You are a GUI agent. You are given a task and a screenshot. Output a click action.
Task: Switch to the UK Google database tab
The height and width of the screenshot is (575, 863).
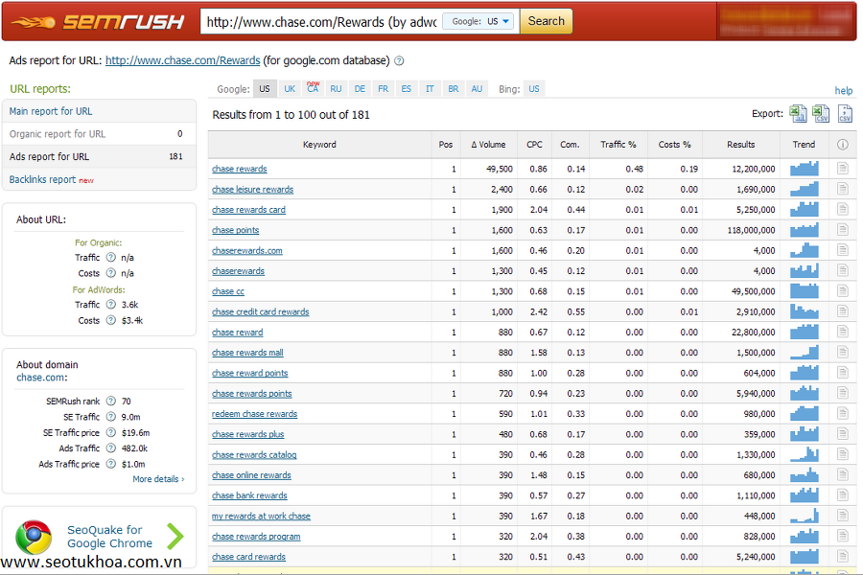[290, 89]
